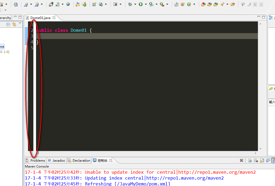
Task: Open the Declaration tab
Action: pyautogui.click(x=79, y=160)
